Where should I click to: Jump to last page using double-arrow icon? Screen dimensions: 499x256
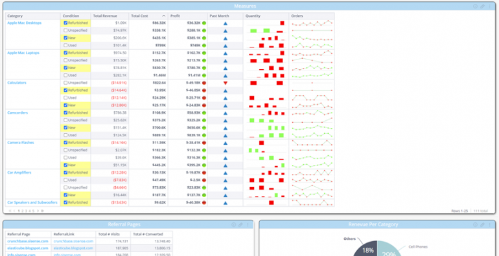42,211
